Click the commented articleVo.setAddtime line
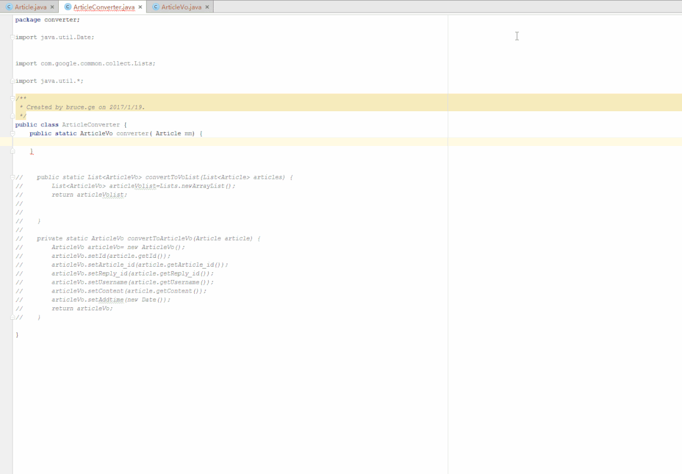682x474 pixels. (111, 300)
